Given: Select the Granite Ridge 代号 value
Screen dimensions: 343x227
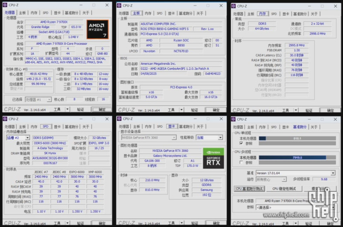Looking at the screenshot, I should (40, 27).
